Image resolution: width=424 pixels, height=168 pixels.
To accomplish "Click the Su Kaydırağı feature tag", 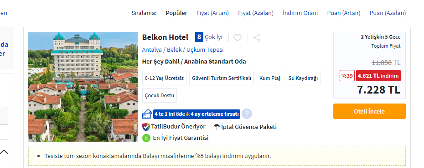I will coord(303,78).
